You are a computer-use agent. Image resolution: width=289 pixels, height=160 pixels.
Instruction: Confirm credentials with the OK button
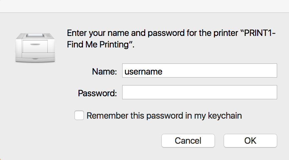(x=250, y=140)
